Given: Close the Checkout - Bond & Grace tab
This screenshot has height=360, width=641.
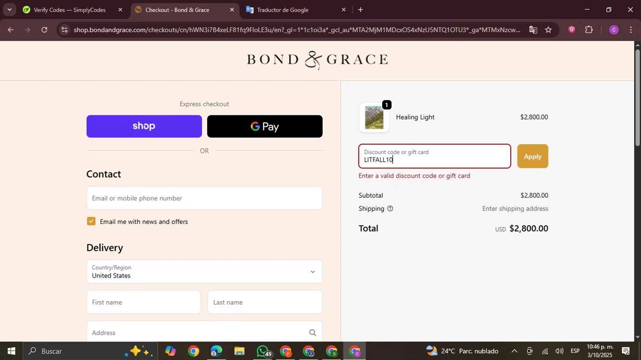Looking at the screenshot, I should pyautogui.click(x=232, y=10).
